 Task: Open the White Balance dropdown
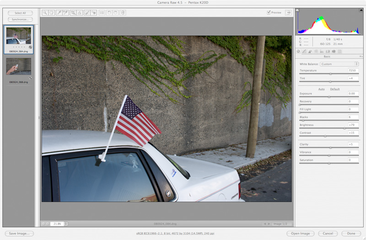click(x=339, y=64)
